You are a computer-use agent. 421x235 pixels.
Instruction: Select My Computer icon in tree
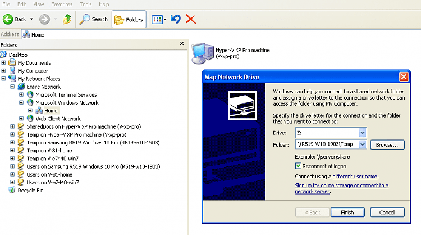[x=12, y=71]
